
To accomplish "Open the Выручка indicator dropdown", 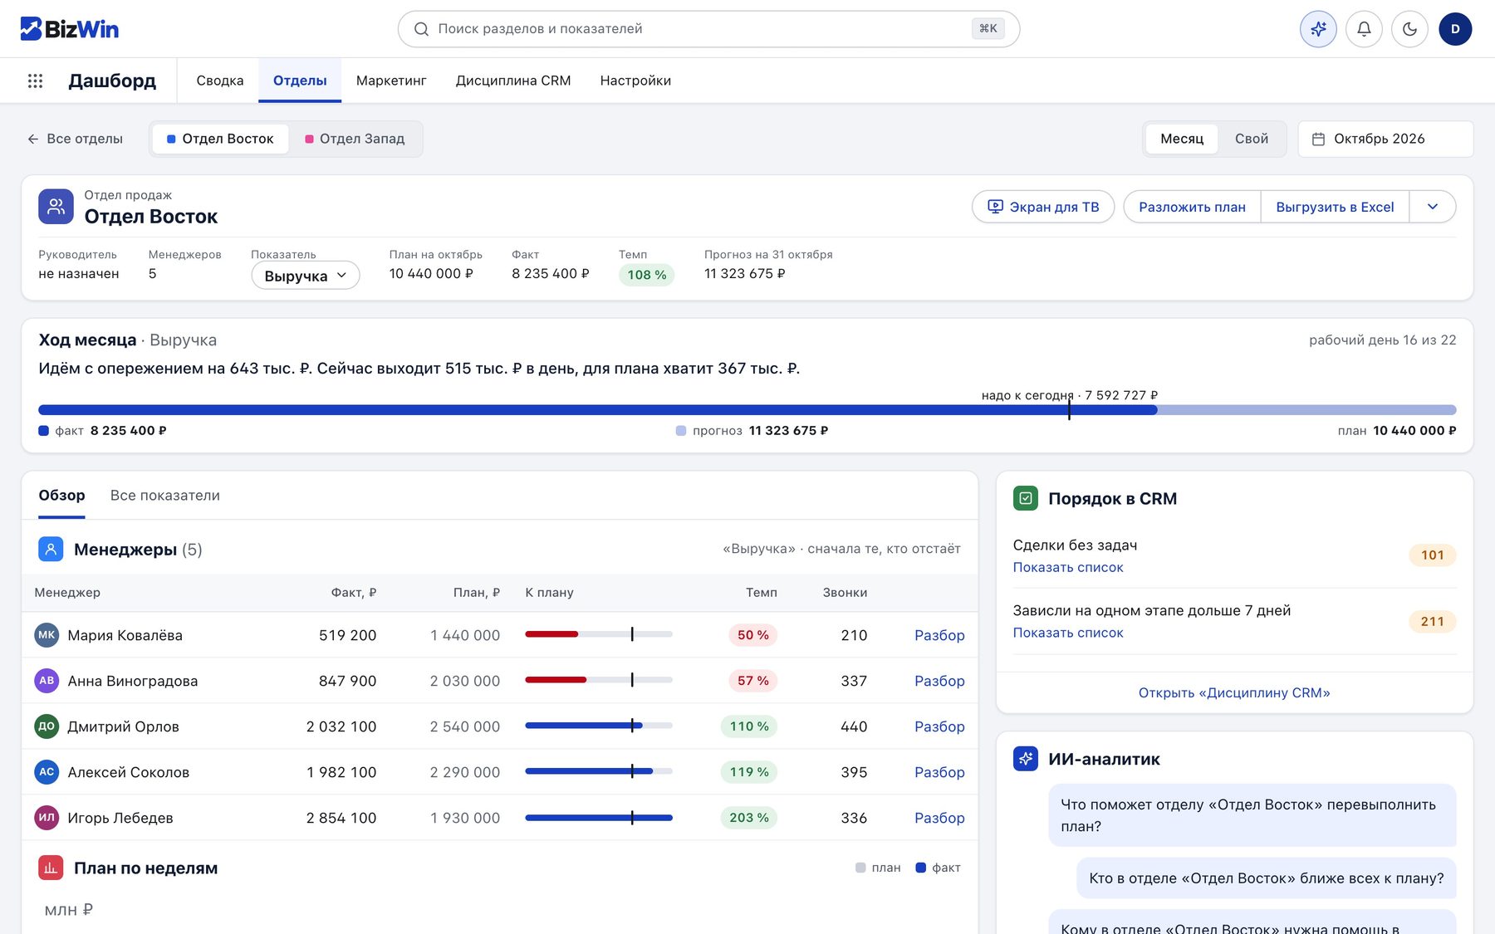I will click(x=305, y=276).
